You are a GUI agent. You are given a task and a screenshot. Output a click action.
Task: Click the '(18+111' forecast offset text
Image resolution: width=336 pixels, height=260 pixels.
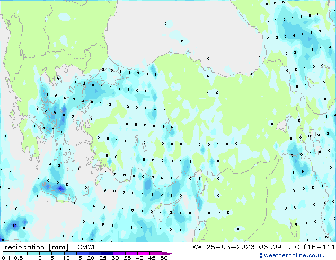(320, 247)
